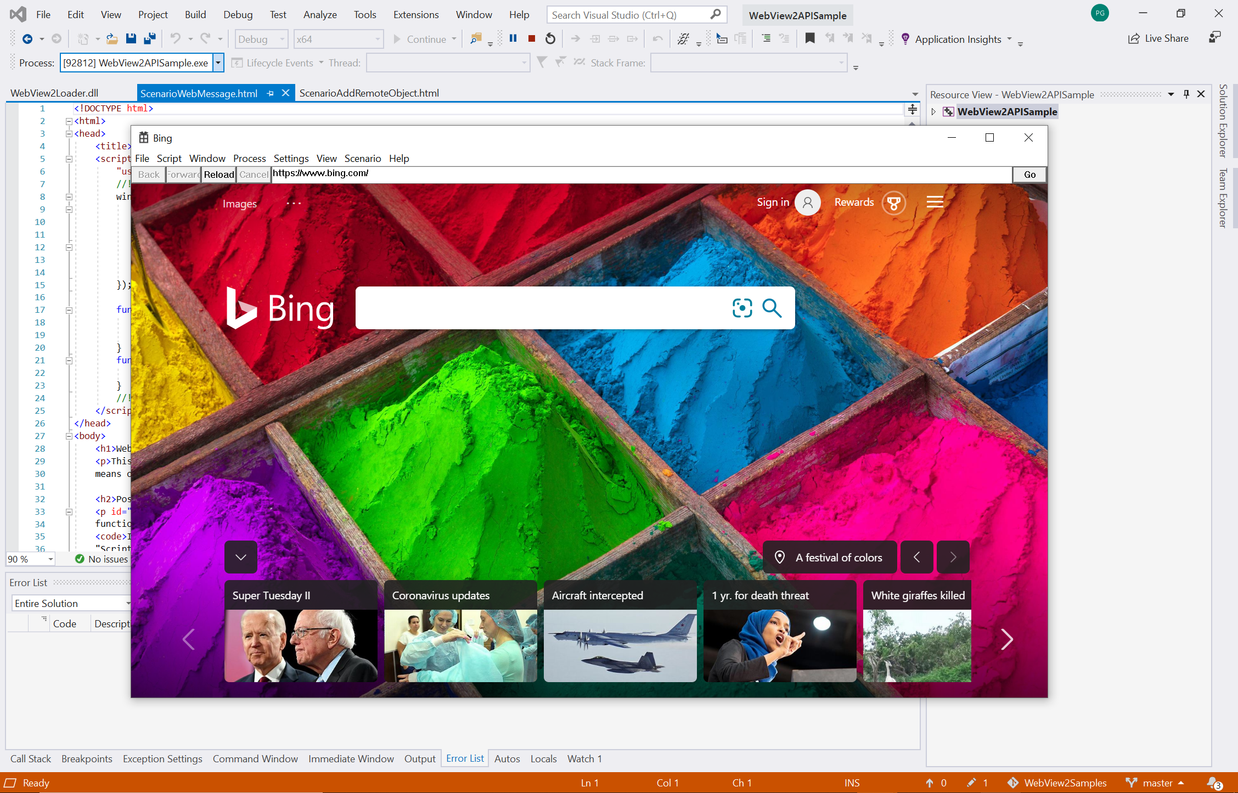
Task: Click the visual search camera icon in Bing
Action: (x=742, y=308)
